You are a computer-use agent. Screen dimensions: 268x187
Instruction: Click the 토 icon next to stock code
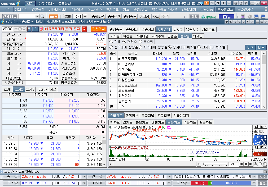click(29, 29)
